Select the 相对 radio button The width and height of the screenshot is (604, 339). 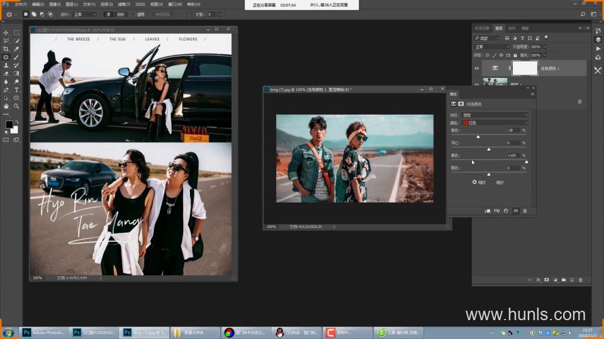pos(474,182)
